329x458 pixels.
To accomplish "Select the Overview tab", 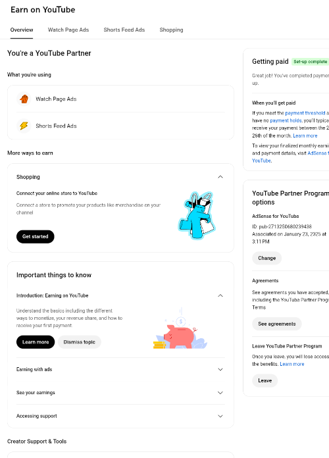I will [22, 30].
